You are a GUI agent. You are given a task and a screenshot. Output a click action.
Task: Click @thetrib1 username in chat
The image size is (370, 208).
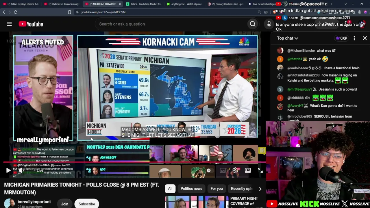click(295, 59)
